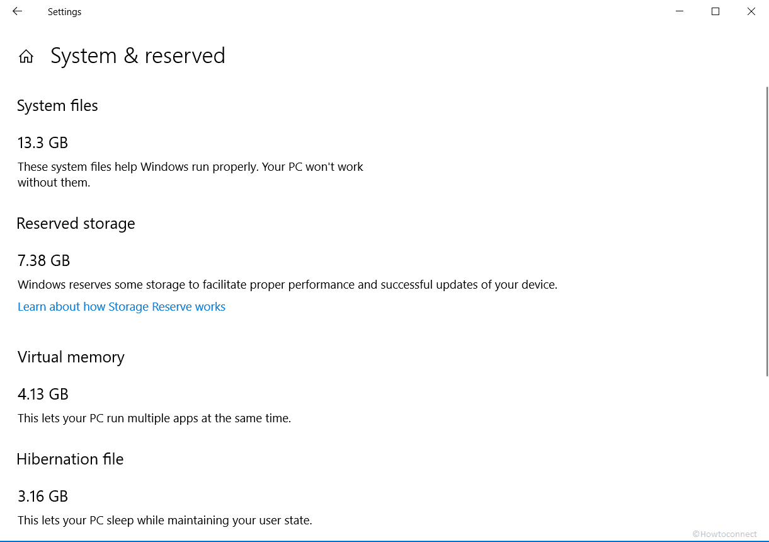This screenshot has width=769, height=542.
Task: Click the PC sleep user state description
Action: (165, 521)
